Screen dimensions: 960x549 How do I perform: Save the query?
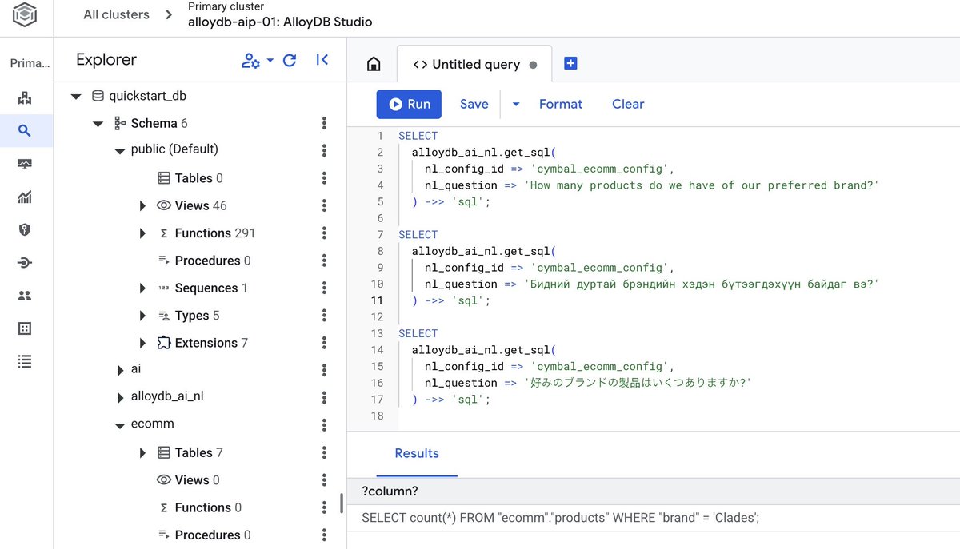(474, 104)
